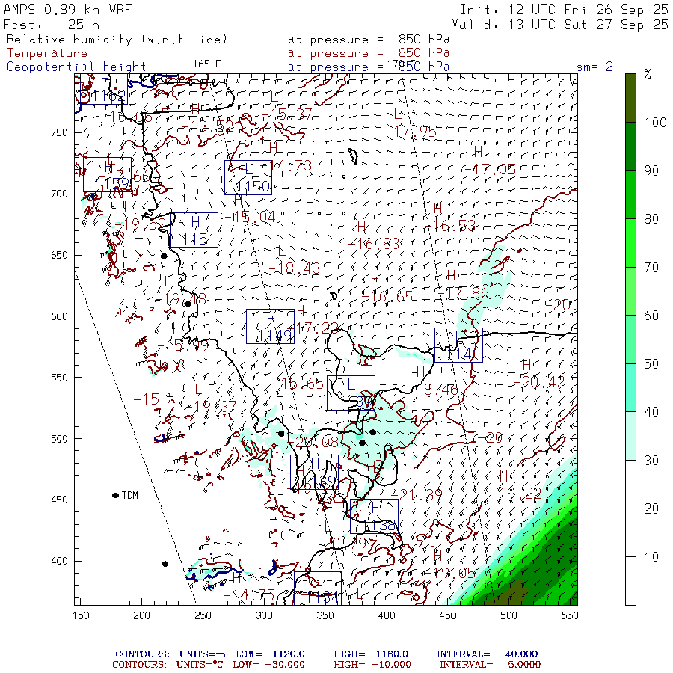The width and height of the screenshot is (673, 673).
Task: Click the boxed 'H 1138' geopotential high label
Action: pyautogui.click(x=374, y=516)
